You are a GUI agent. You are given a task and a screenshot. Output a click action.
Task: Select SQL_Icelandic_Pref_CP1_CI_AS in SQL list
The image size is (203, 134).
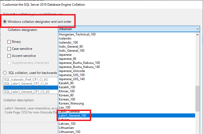click(26, 80)
